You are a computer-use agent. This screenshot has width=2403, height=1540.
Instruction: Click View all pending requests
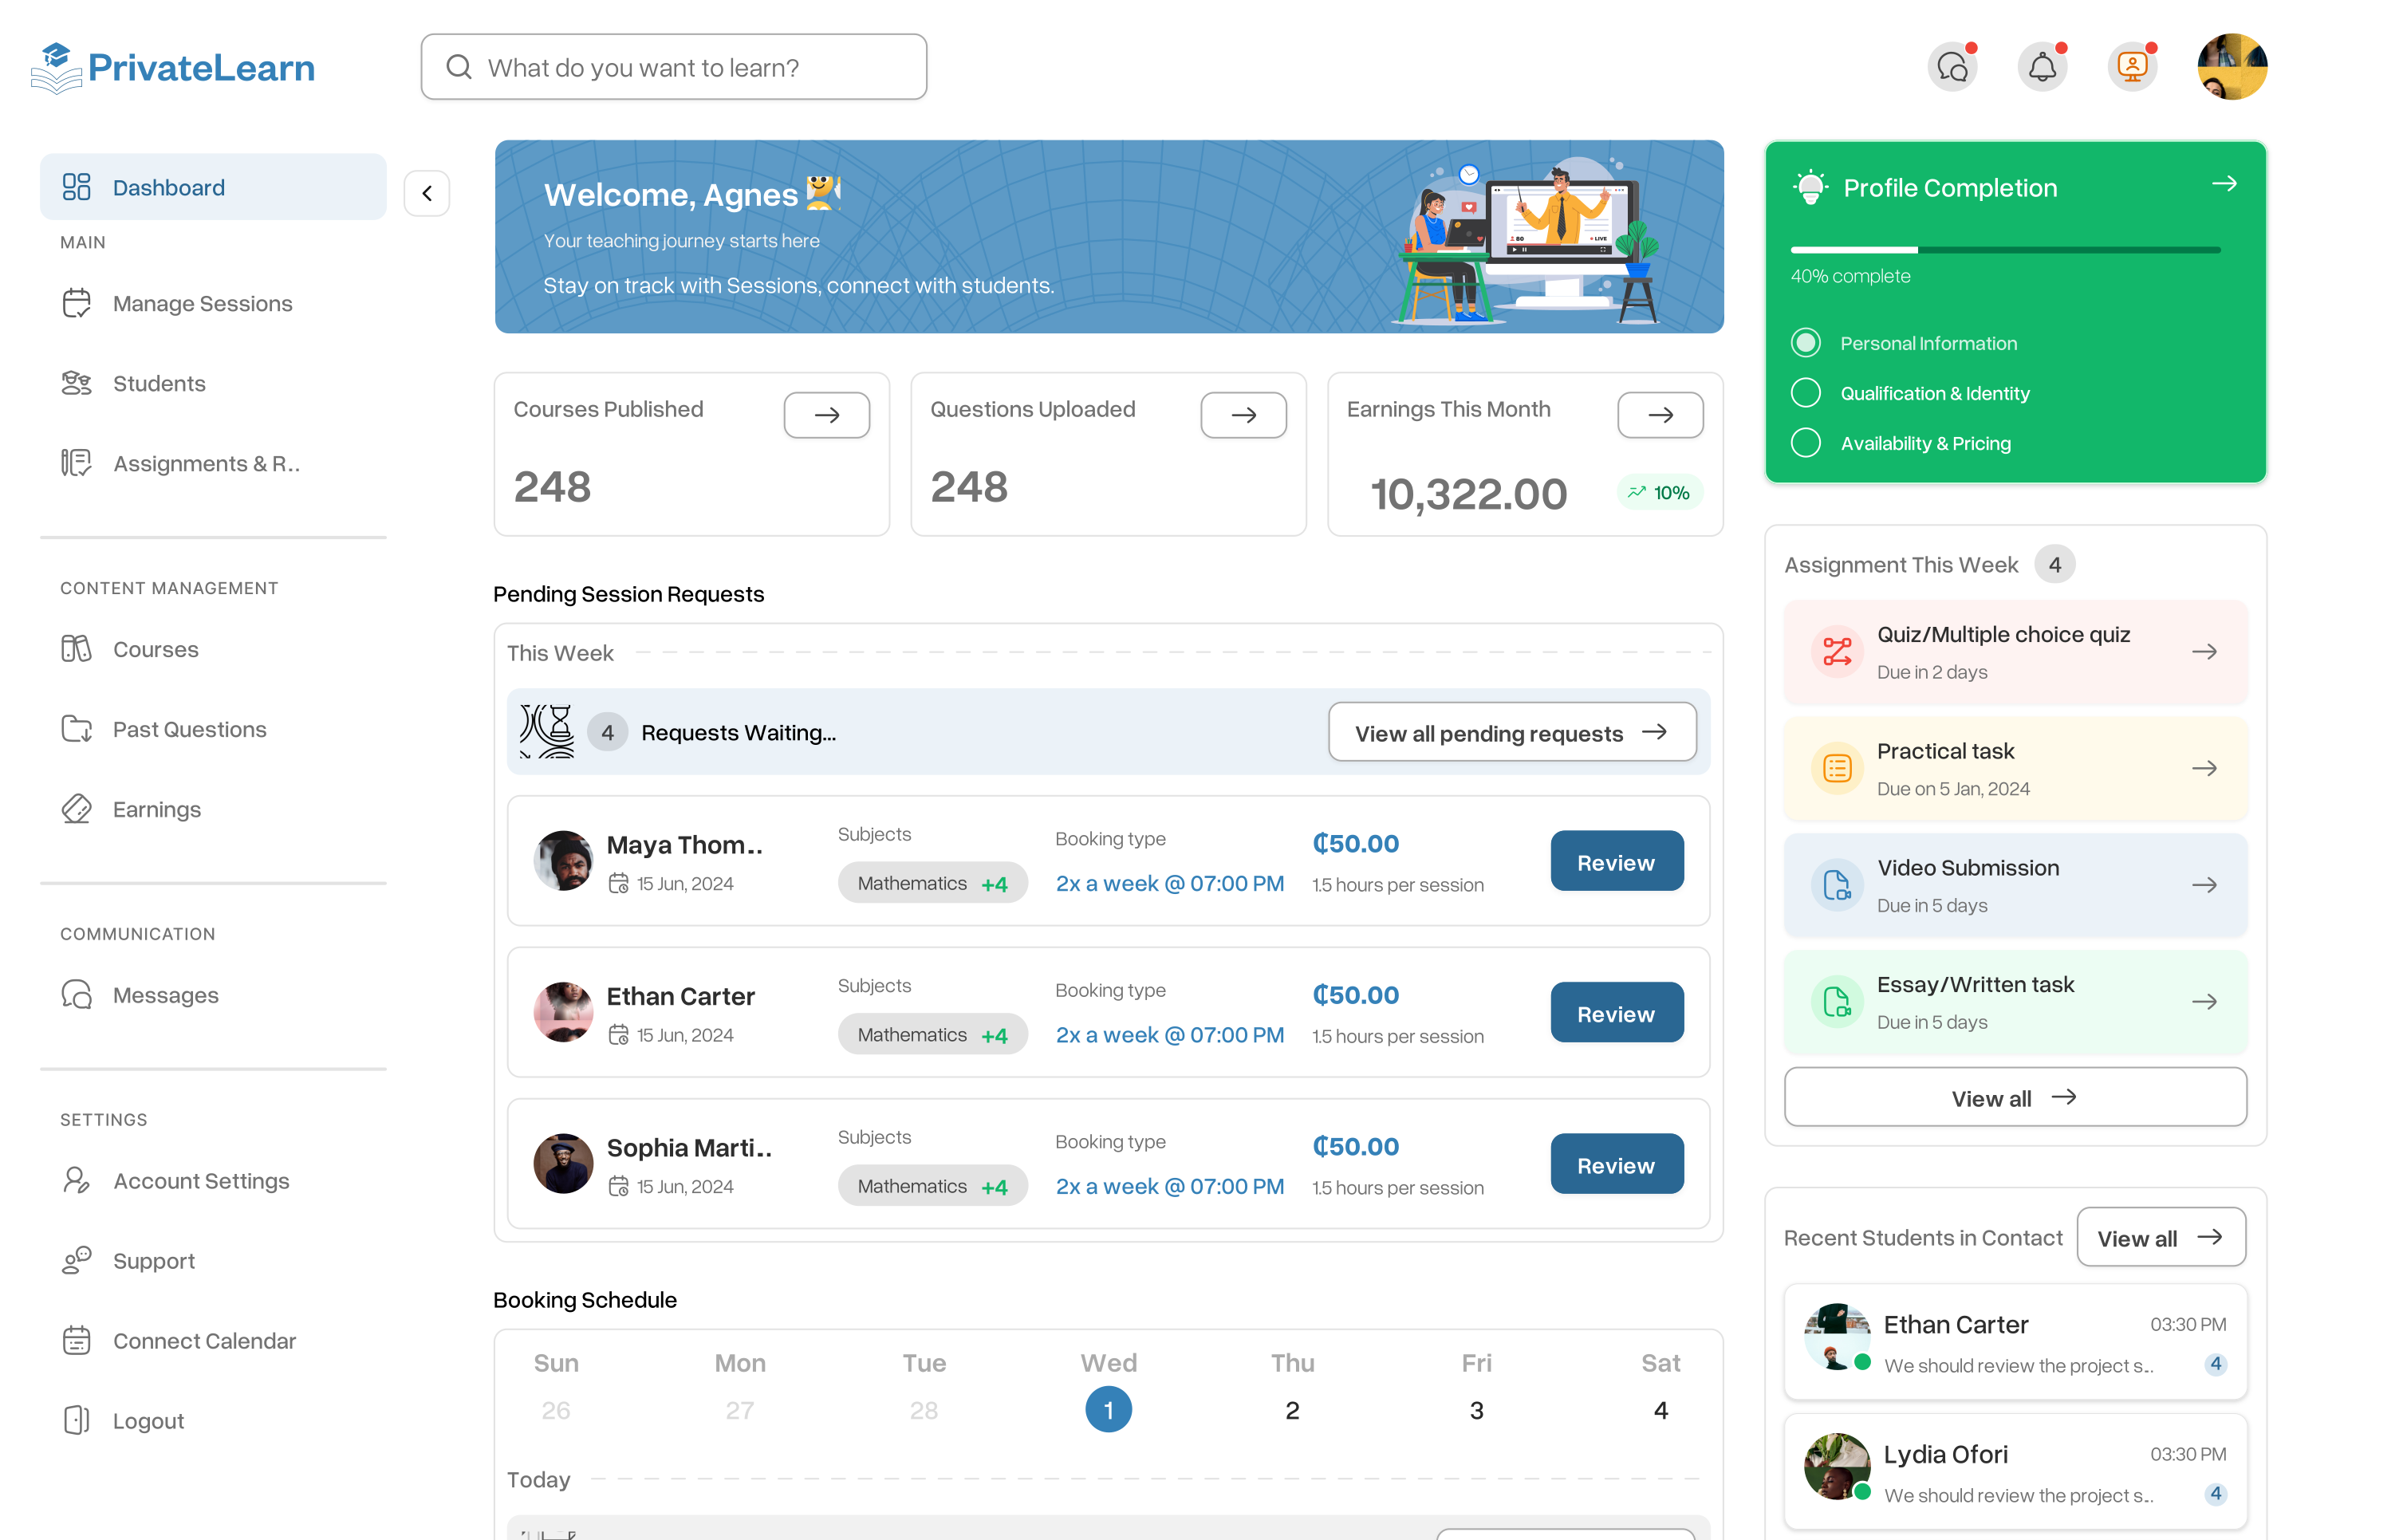pyautogui.click(x=1511, y=733)
